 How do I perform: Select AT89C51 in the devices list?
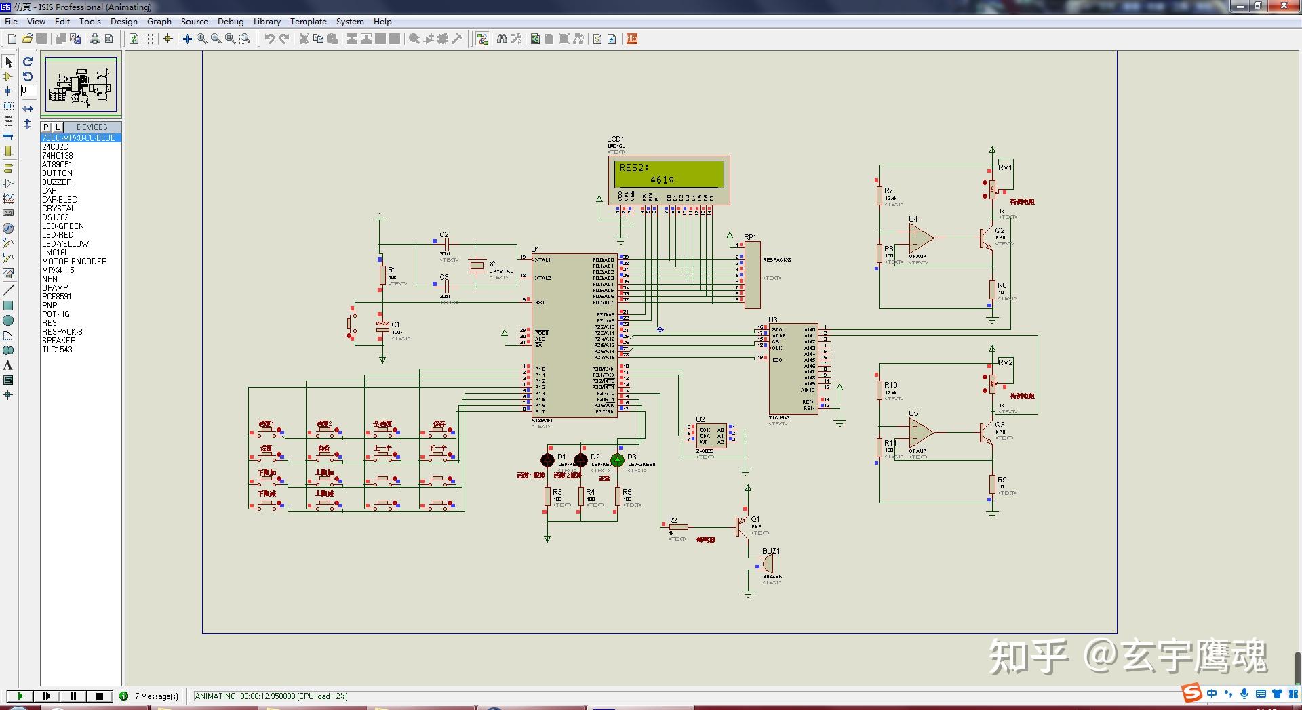click(81, 164)
